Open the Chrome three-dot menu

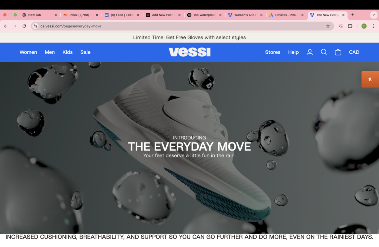373,26
